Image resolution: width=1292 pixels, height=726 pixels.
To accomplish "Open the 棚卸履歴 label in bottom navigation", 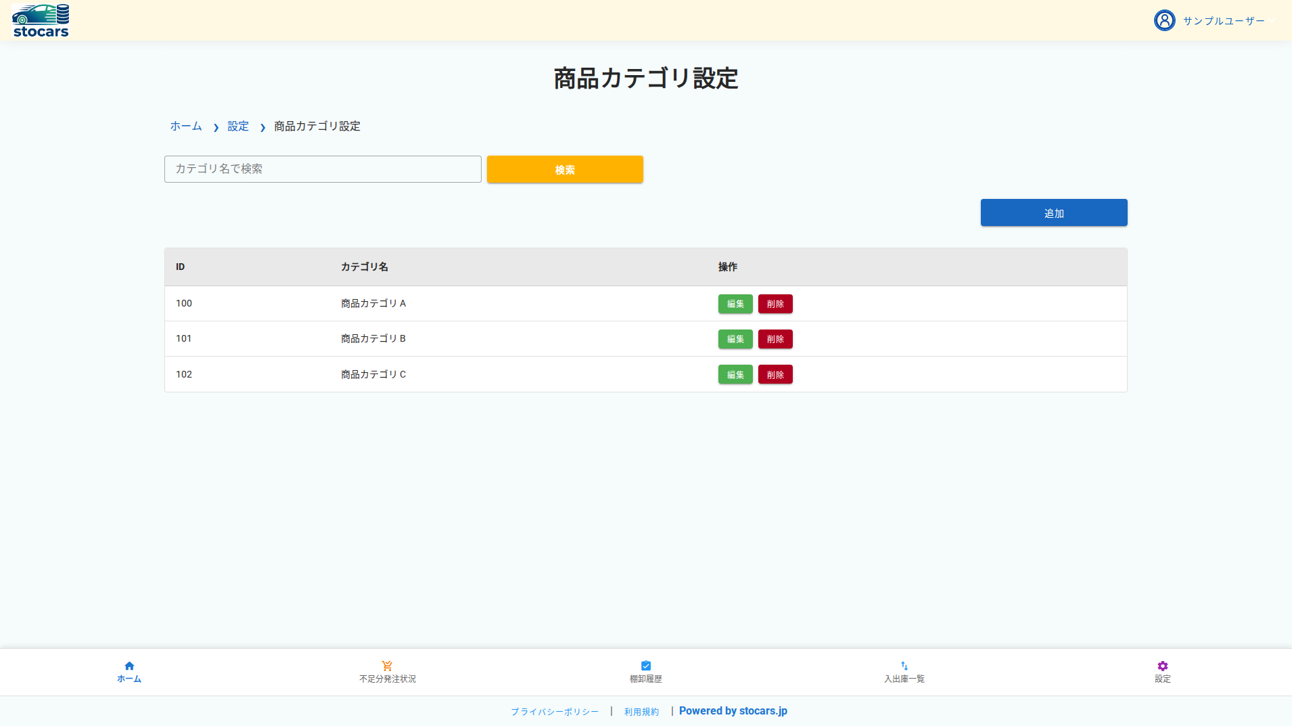I will coord(646,679).
